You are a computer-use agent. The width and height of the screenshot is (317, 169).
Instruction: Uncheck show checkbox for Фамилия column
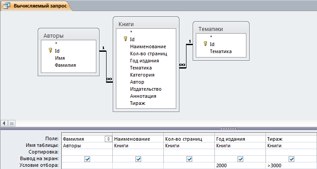[87, 159]
